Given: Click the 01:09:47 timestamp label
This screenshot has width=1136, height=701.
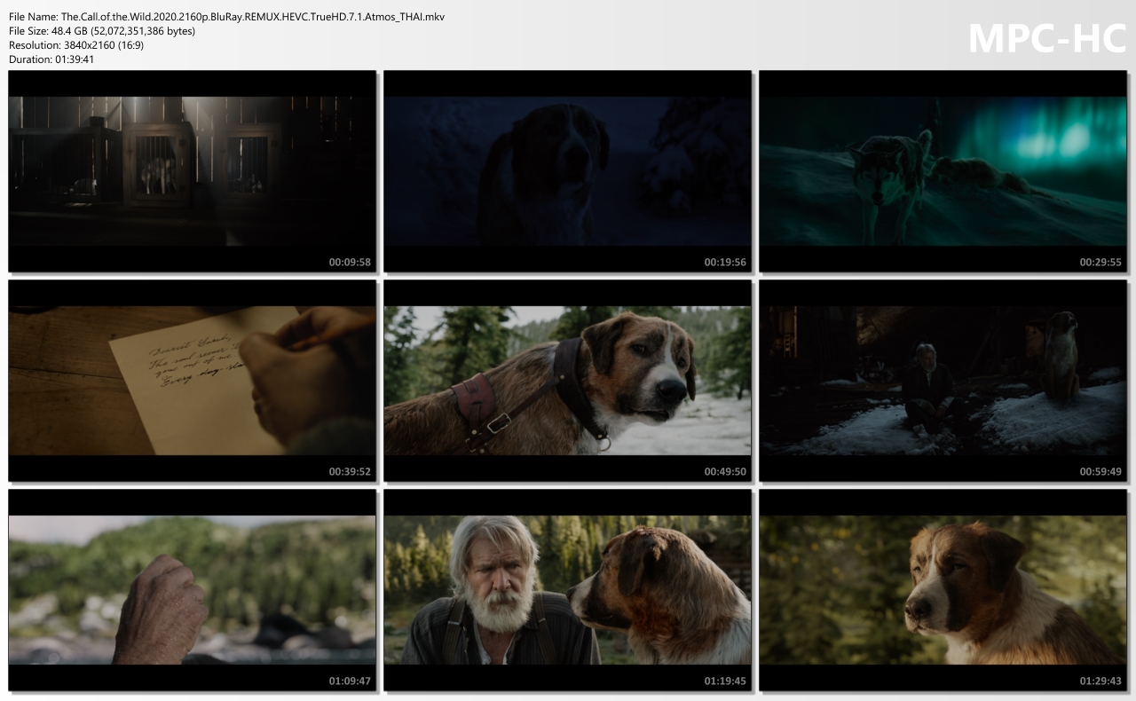Looking at the screenshot, I should [350, 681].
